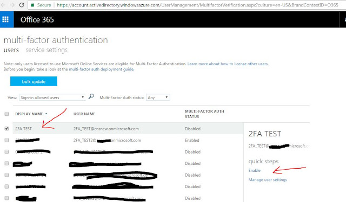Viewport: 346px width, 202px height.
Task: Click the 'Enabled' status in 2FA_TEST2 row
Action: pyautogui.click(x=192, y=140)
